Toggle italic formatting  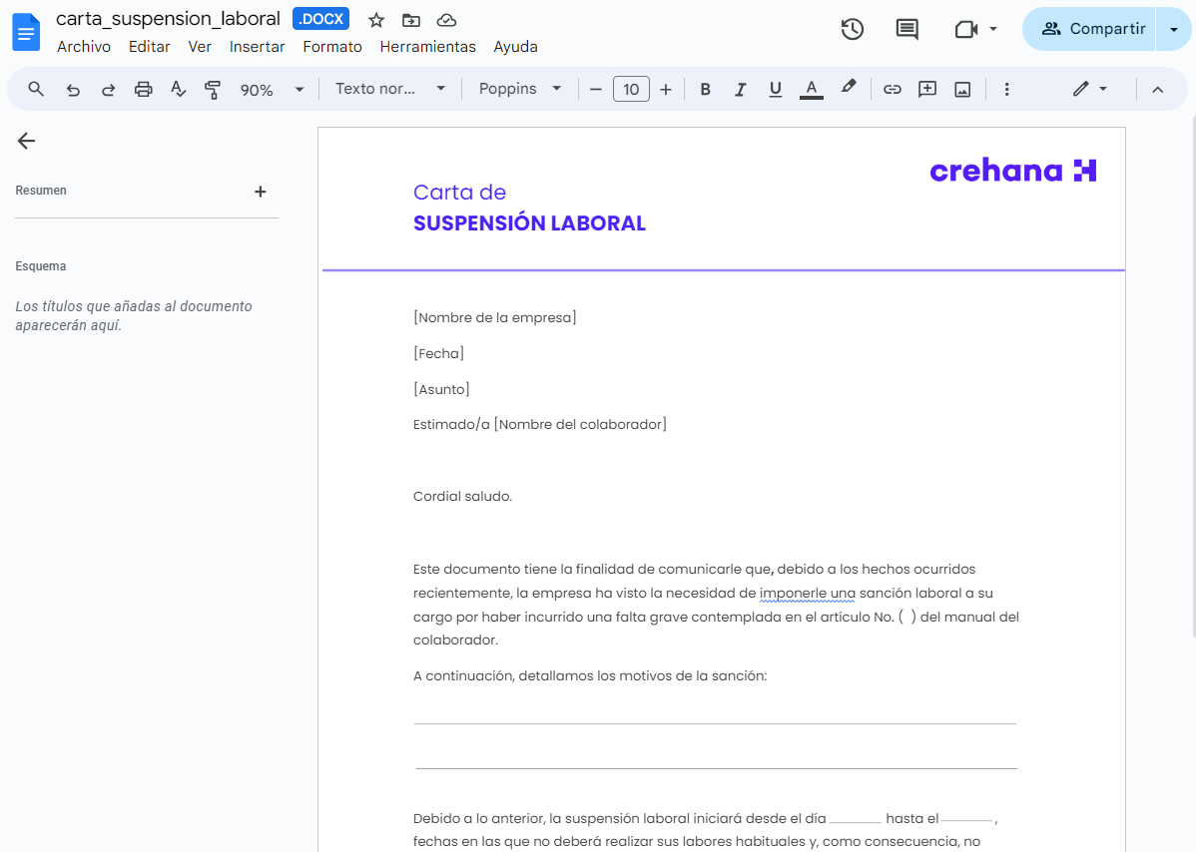pos(740,89)
